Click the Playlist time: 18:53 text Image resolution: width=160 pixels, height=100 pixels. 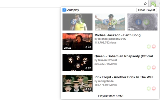[111, 96]
